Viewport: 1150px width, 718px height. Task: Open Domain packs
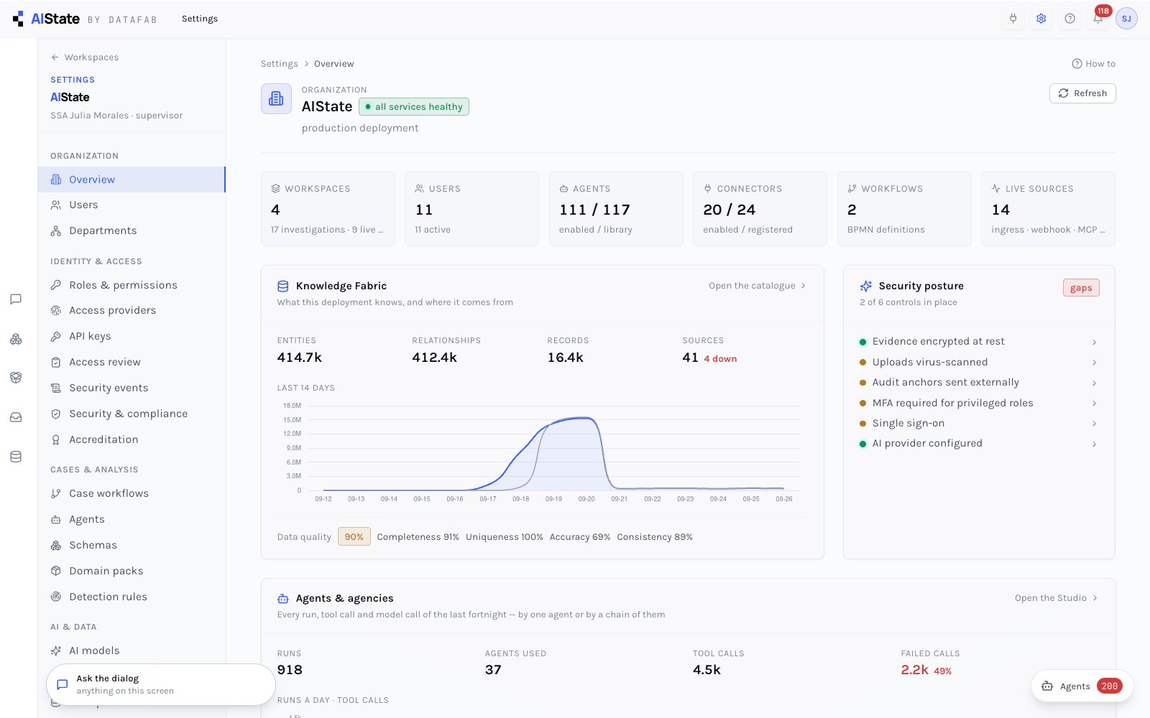tap(132, 571)
